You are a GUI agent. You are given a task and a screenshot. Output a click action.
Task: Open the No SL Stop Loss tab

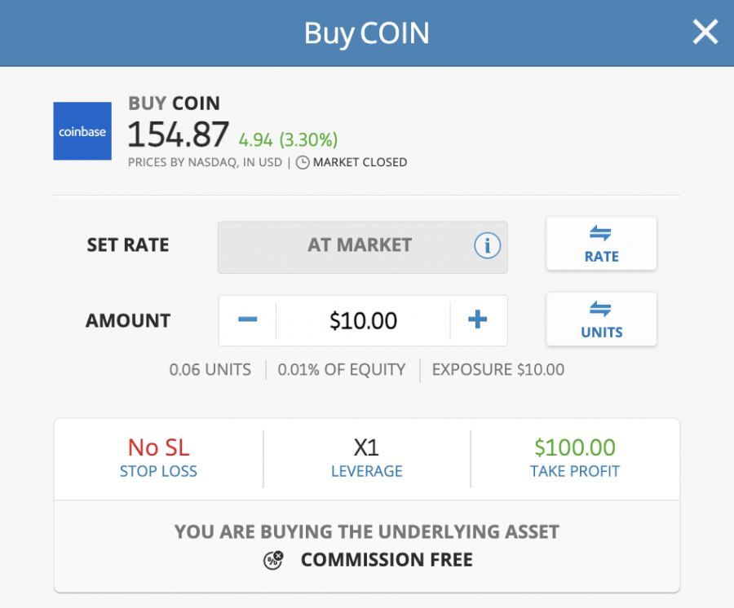click(x=159, y=459)
